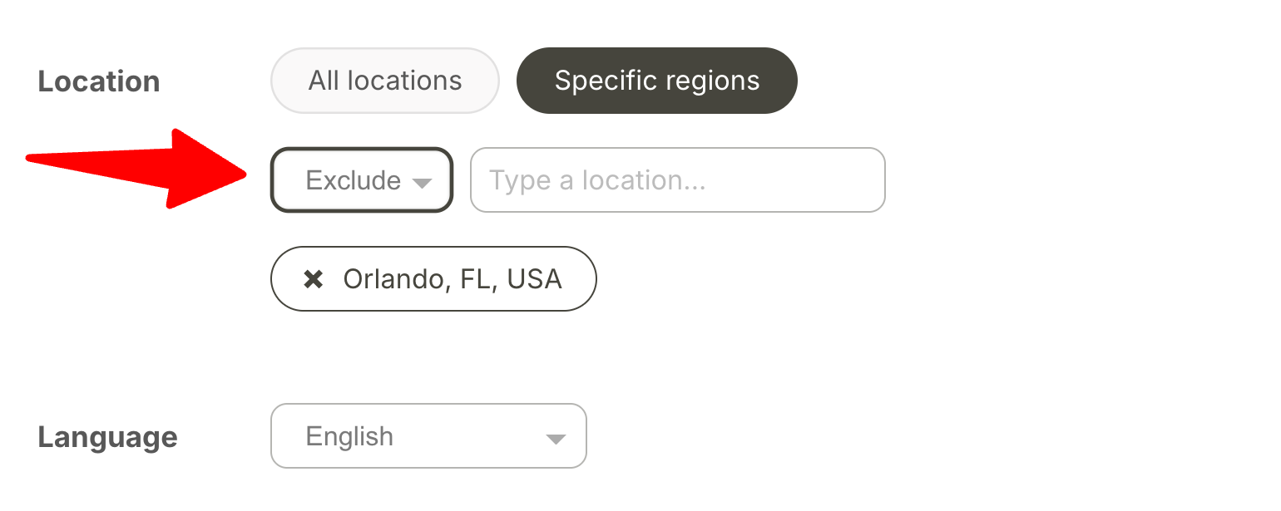Viewport: 1281px width, 511px height.
Task: Click the X icon beside Orlando
Action: pyautogui.click(x=314, y=279)
